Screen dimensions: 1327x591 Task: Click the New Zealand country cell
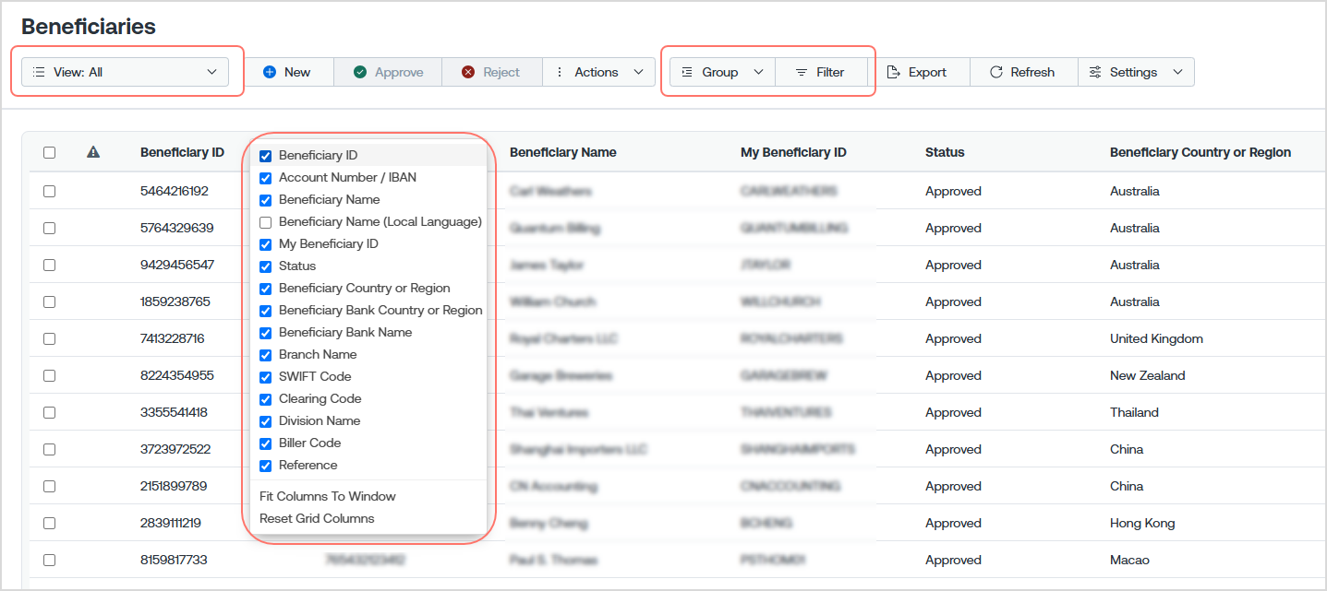pyautogui.click(x=1148, y=375)
